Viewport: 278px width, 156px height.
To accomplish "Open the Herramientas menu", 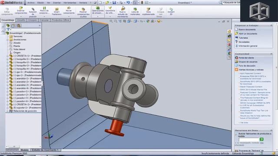I will 69,3.
